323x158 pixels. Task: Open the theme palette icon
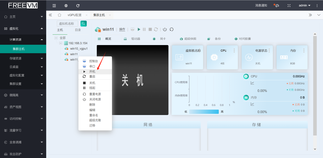[277, 6]
